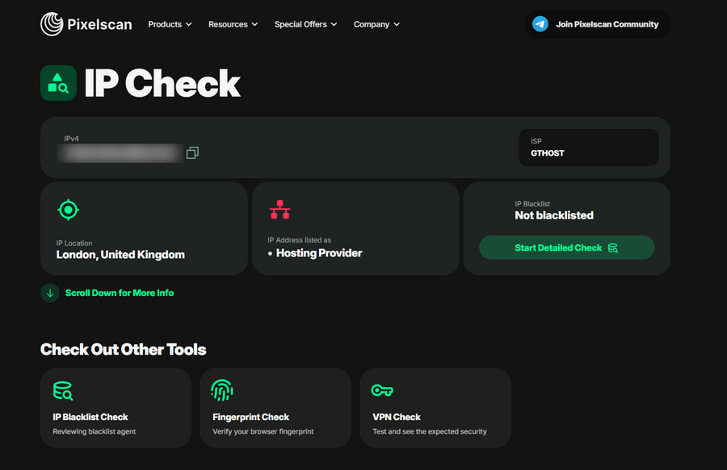Click the Telegram icon in community button

point(540,24)
